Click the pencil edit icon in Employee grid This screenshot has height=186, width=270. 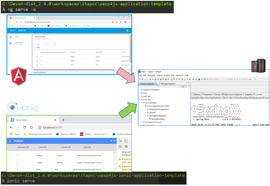click(x=46, y=44)
